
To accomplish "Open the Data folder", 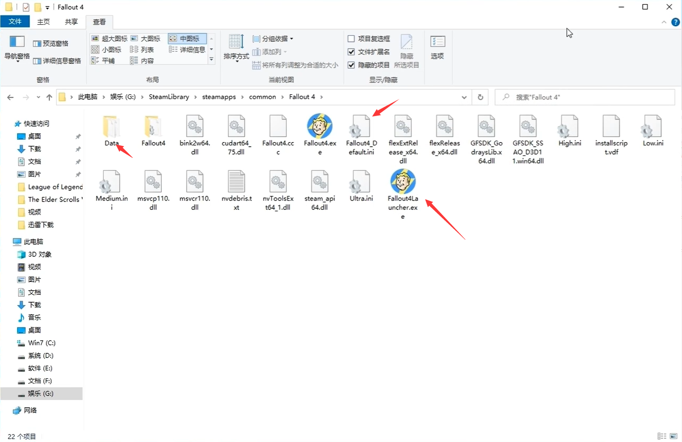I will 111,130.
